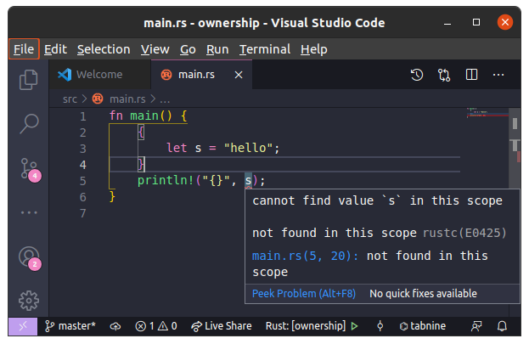Click the commit graph icon in status bar

pyautogui.click(x=380, y=326)
